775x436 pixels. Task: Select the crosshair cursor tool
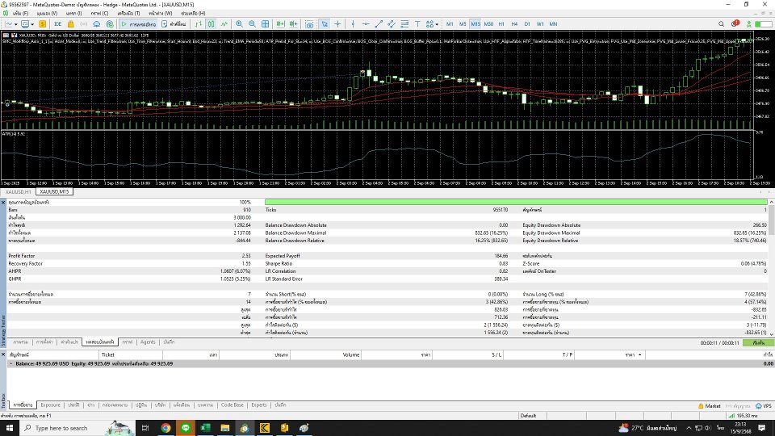(x=337, y=24)
